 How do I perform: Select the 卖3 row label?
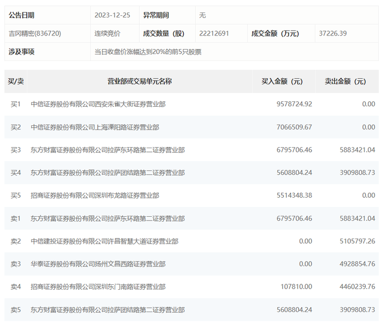pos(16,264)
